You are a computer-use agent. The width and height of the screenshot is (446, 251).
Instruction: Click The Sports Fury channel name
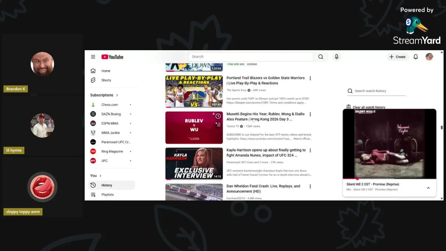point(236,90)
